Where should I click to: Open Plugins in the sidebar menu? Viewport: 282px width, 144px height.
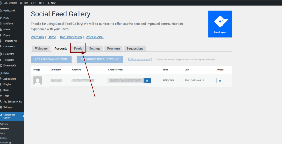[7, 84]
